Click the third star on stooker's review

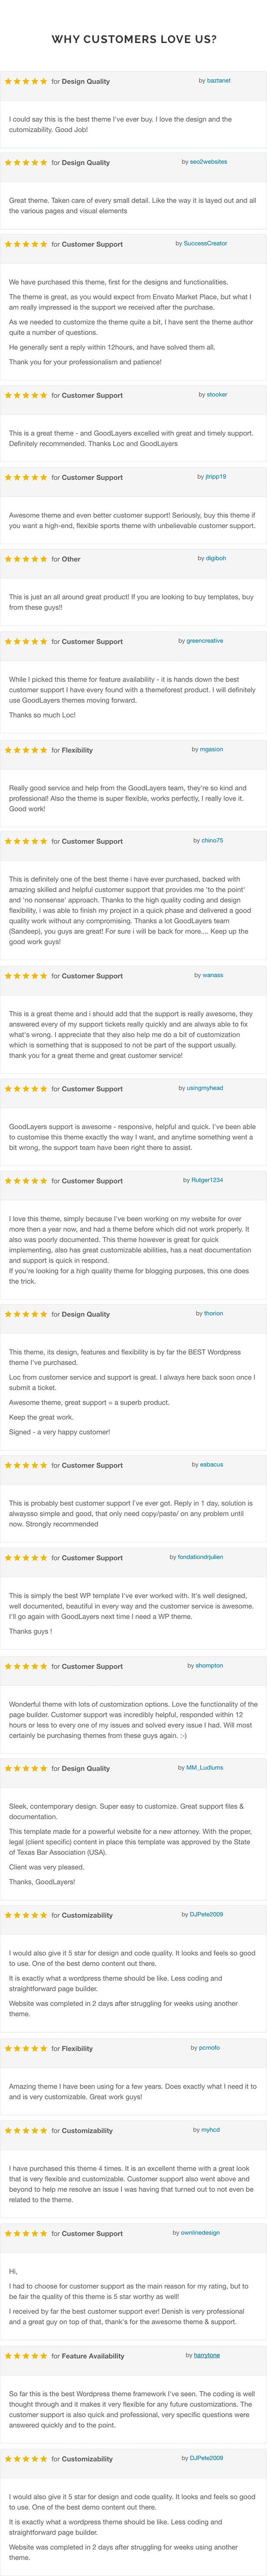coord(27,393)
